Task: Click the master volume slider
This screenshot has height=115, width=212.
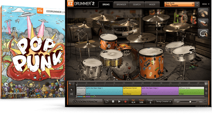Action: coord(190,102)
